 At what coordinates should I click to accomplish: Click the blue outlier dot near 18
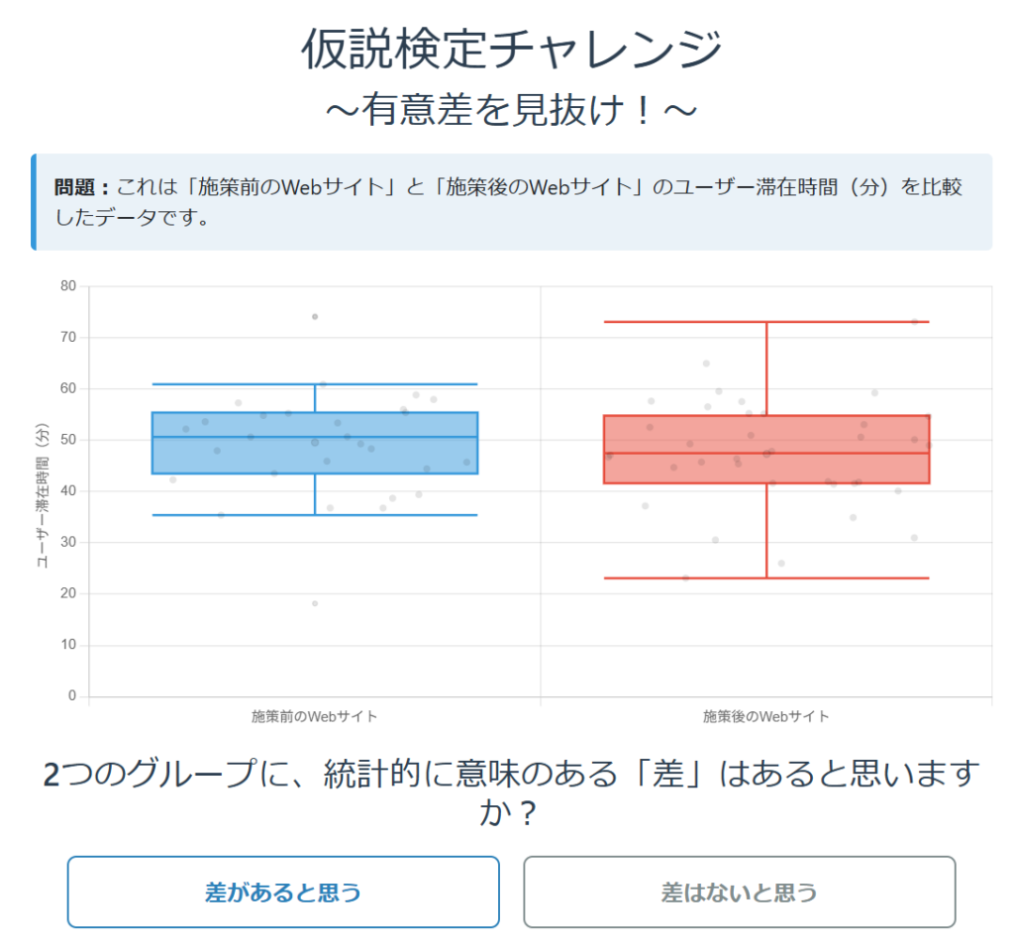tap(315, 603)
